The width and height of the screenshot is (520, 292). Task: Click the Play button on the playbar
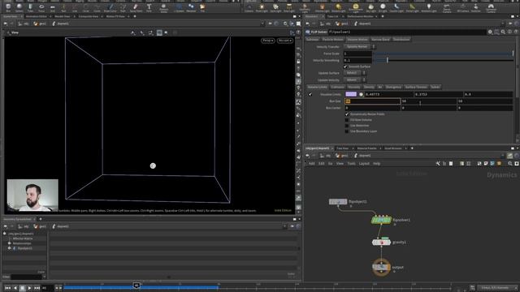pos(29,289)
